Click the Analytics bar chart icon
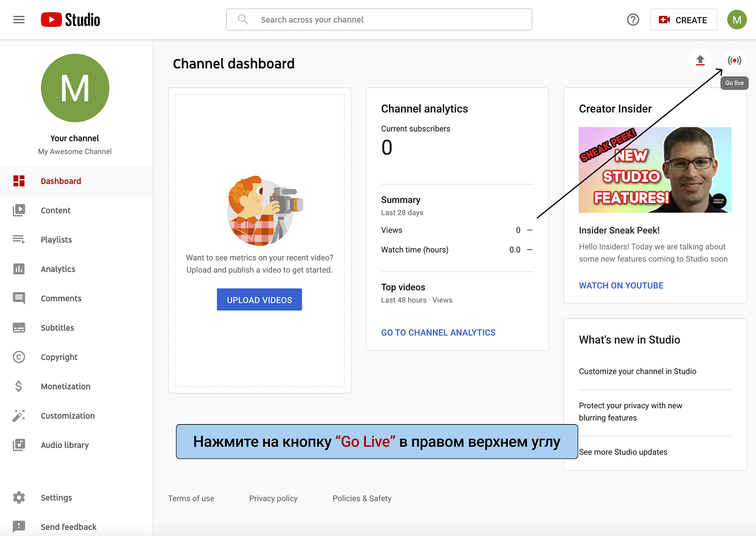 click(19, 269)
